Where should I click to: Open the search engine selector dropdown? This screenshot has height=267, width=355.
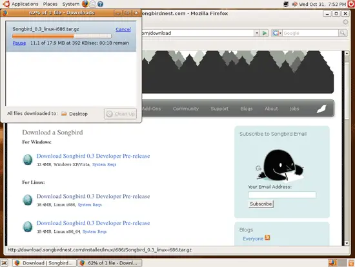tap(280, 34)
